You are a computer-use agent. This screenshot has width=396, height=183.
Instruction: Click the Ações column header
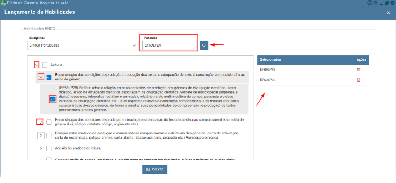[x=361, y=59]
